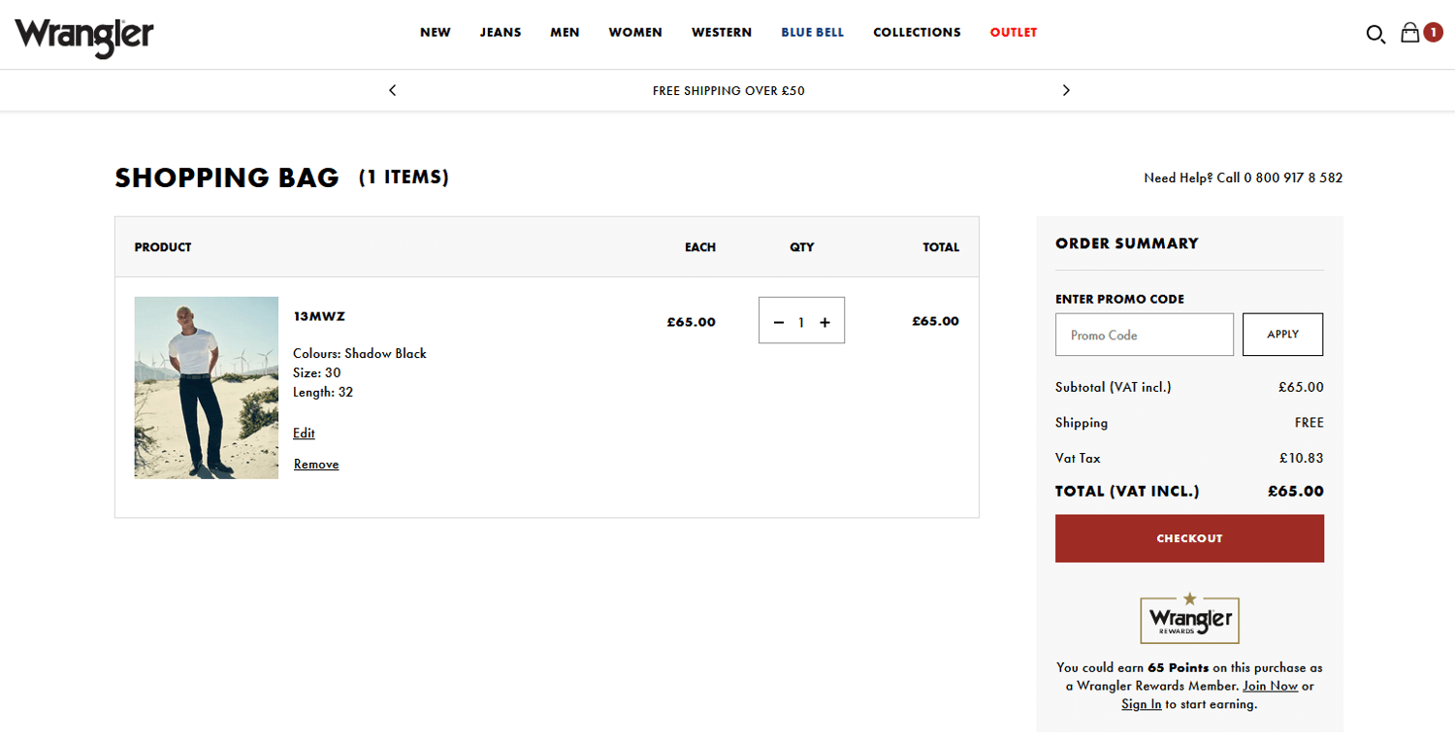Click the red CHECKOUT button
The height and width of the screenshot is (741, 1455).
[x=1189, y=538]
